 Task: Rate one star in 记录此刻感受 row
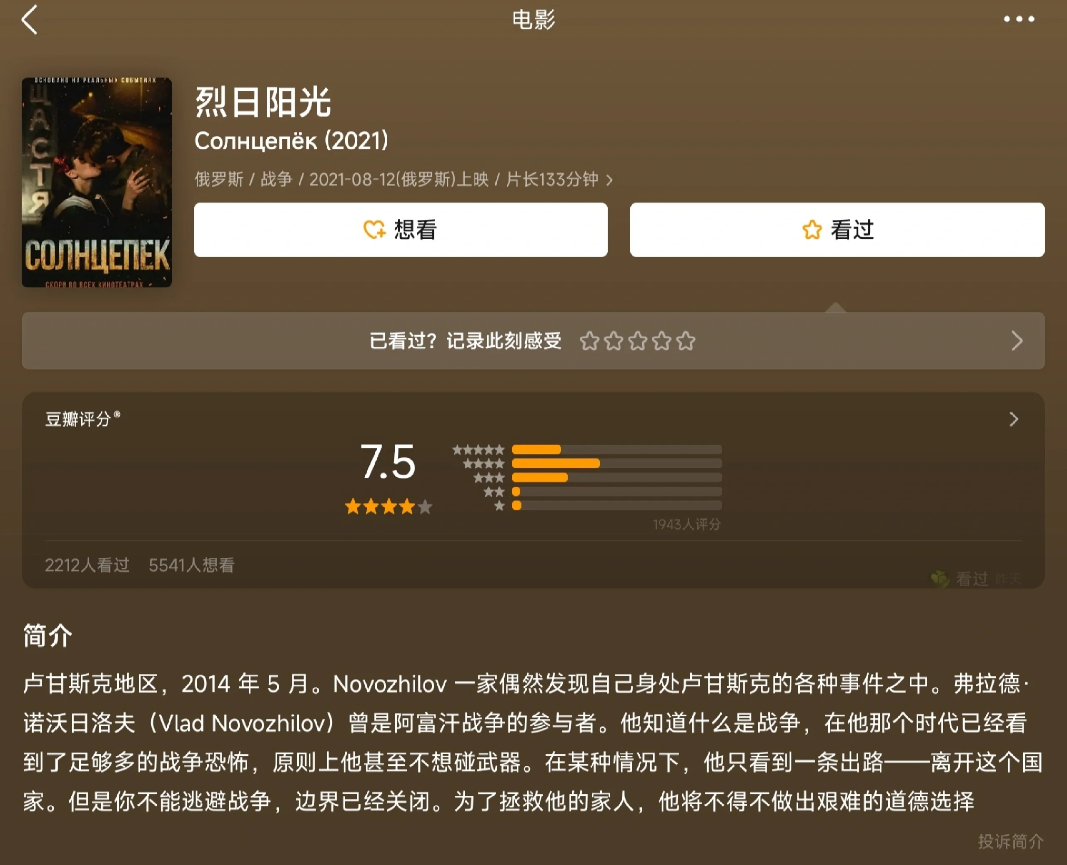click(x=589, y=341)
